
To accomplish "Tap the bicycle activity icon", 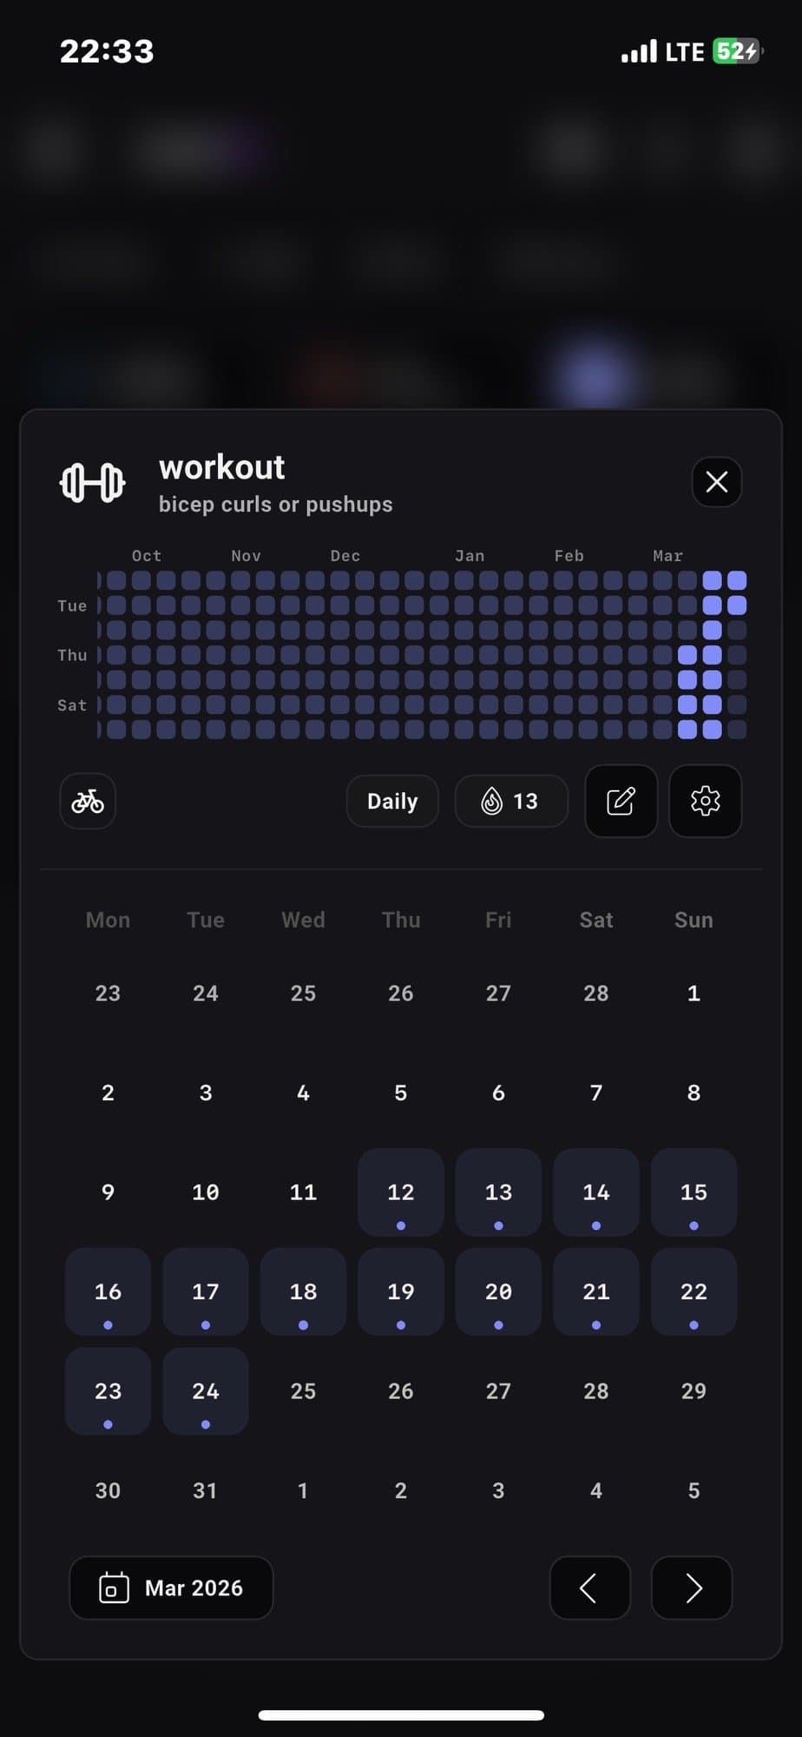I will [x=88, y=801].
